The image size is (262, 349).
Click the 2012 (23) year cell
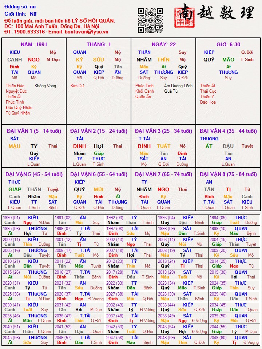pos(115,261)
